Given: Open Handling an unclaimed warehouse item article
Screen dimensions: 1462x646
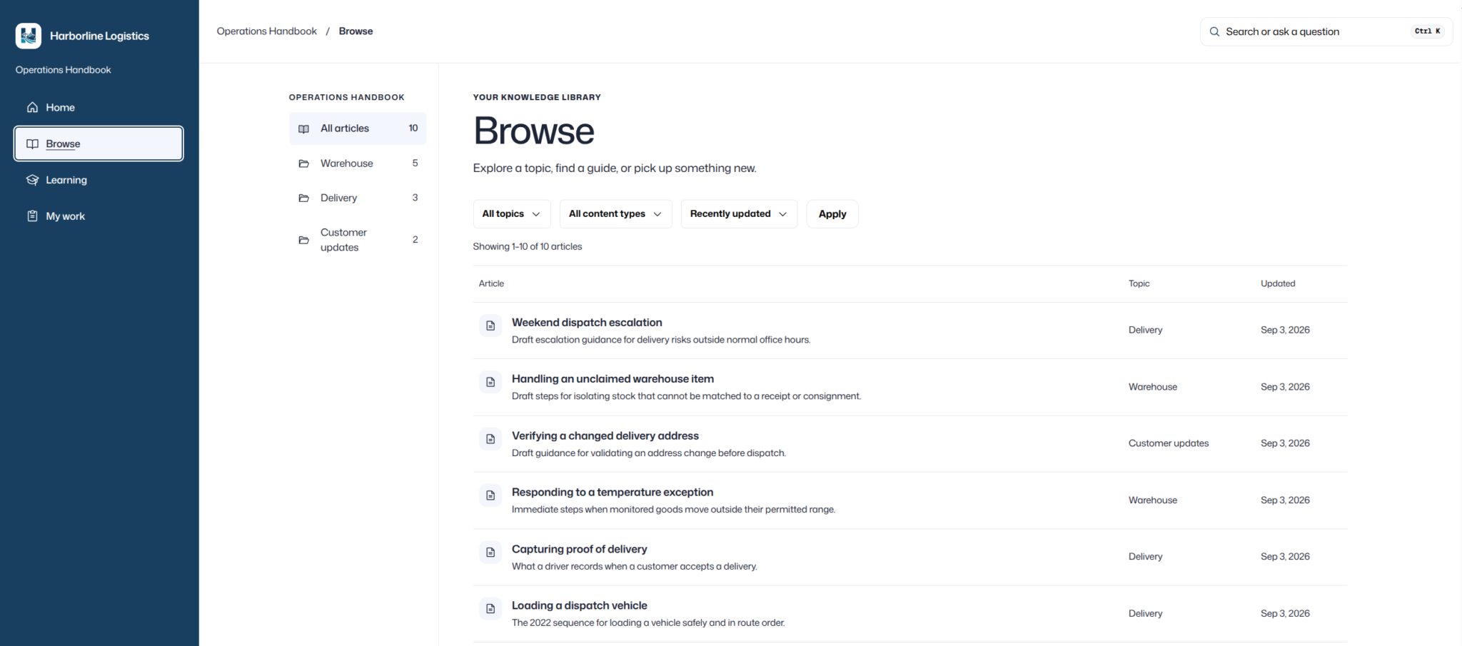Looking at the screenshot, I should [x=612, y=379].
